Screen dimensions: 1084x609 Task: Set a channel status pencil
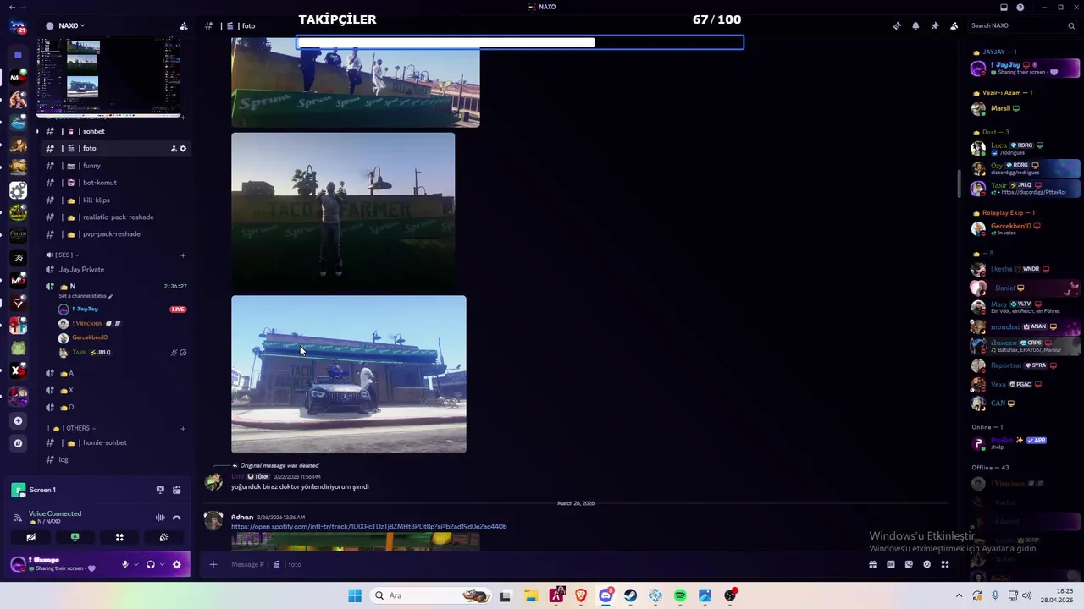pyautogui.click(x=110, y=296)
